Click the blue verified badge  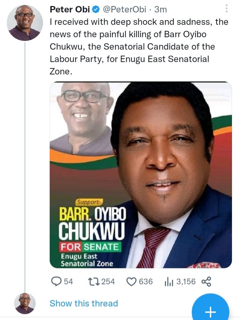(x=95, y=10)
